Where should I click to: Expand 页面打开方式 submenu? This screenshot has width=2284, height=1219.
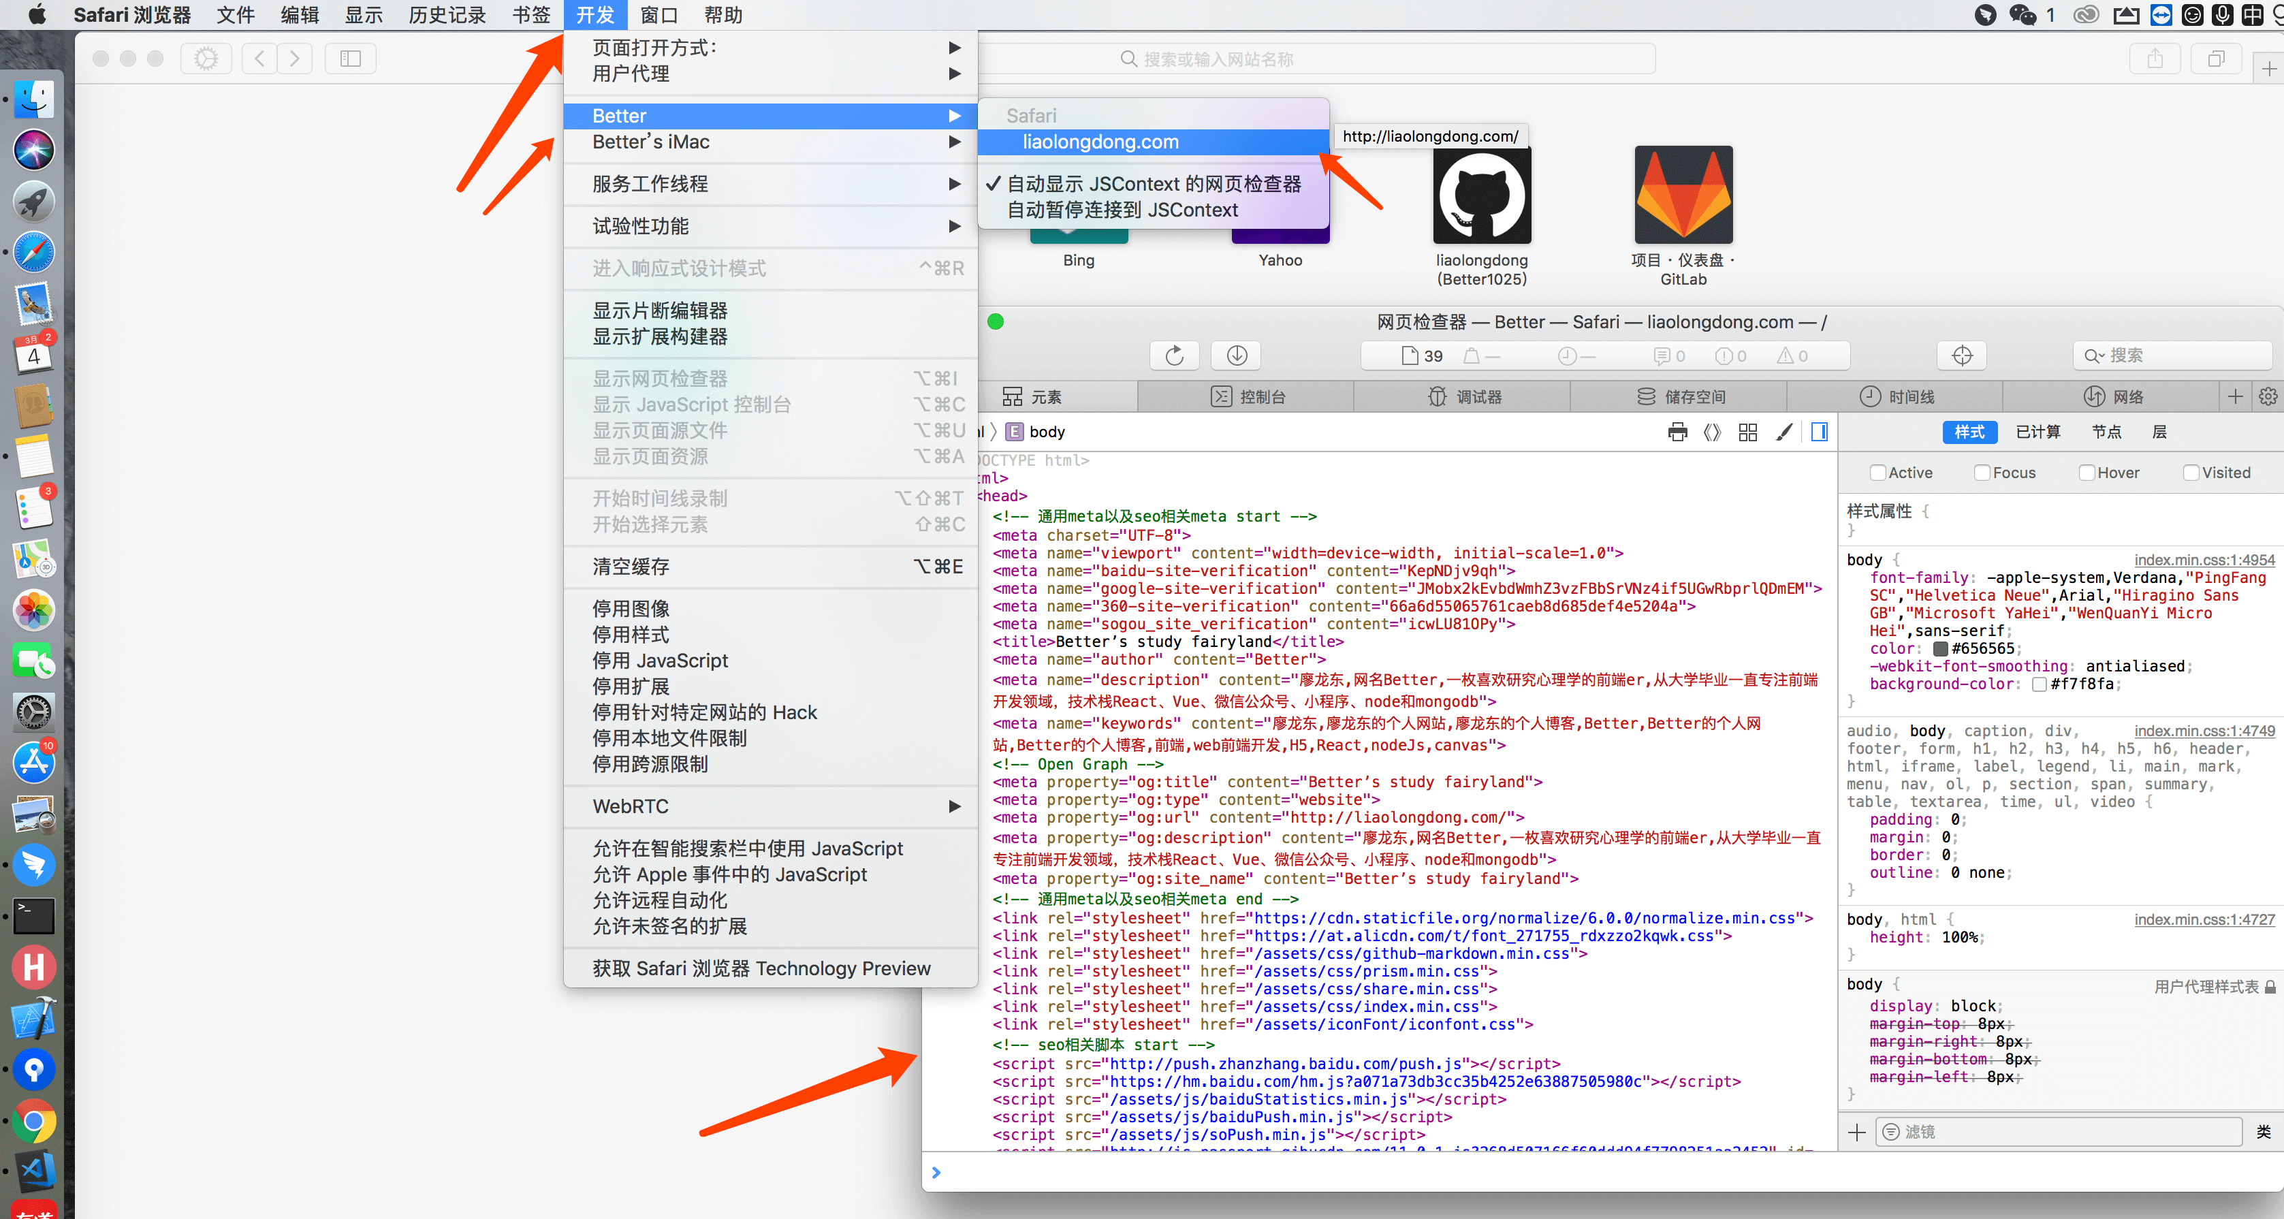(770, 48)
